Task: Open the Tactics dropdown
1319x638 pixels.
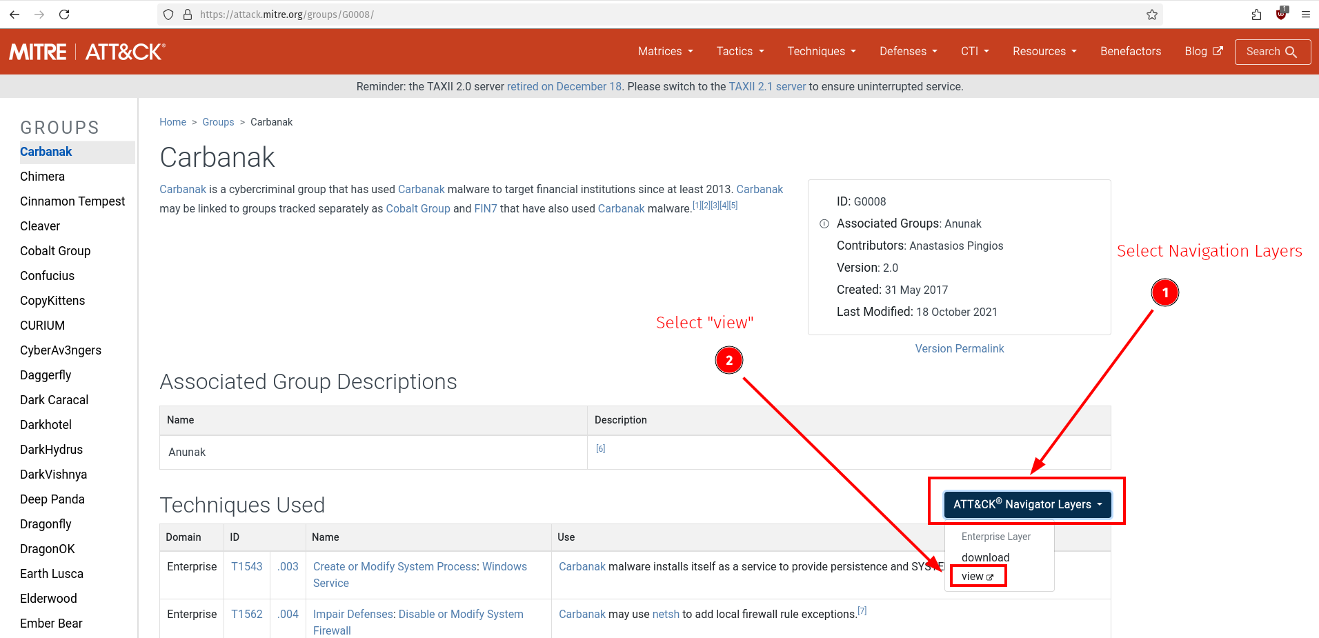Action: click(x=740, y=52)
